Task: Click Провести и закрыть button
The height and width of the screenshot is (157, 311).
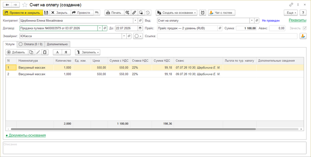Action: [23, 13]
